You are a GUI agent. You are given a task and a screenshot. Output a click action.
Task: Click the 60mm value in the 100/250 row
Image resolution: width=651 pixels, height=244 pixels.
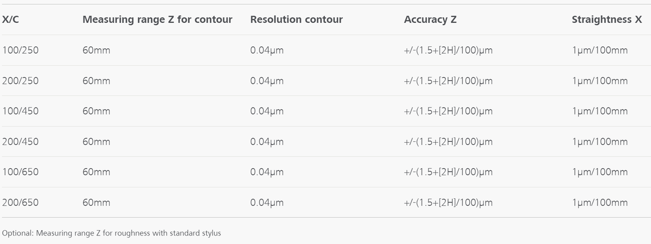click(x=96, y=50)
